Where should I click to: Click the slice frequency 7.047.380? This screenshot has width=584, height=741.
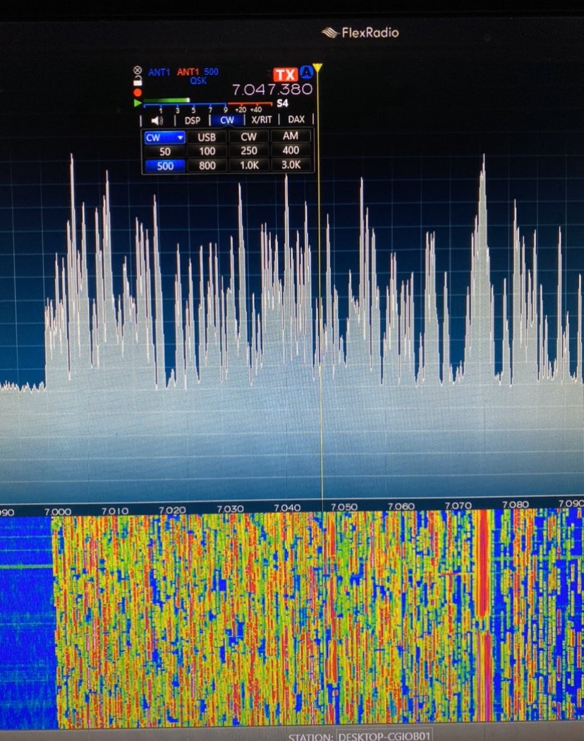point(272,90)
